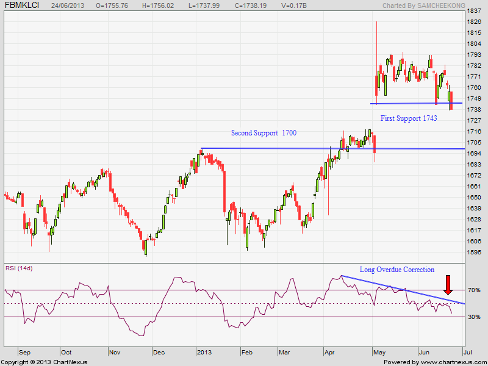Click the Second Support 1700 annotation
Screen dimensions: 488x366
click(x=264, y=133)
